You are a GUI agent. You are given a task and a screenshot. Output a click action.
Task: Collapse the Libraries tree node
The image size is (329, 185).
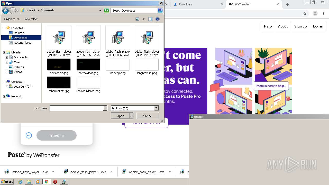(x=4, y=52)
